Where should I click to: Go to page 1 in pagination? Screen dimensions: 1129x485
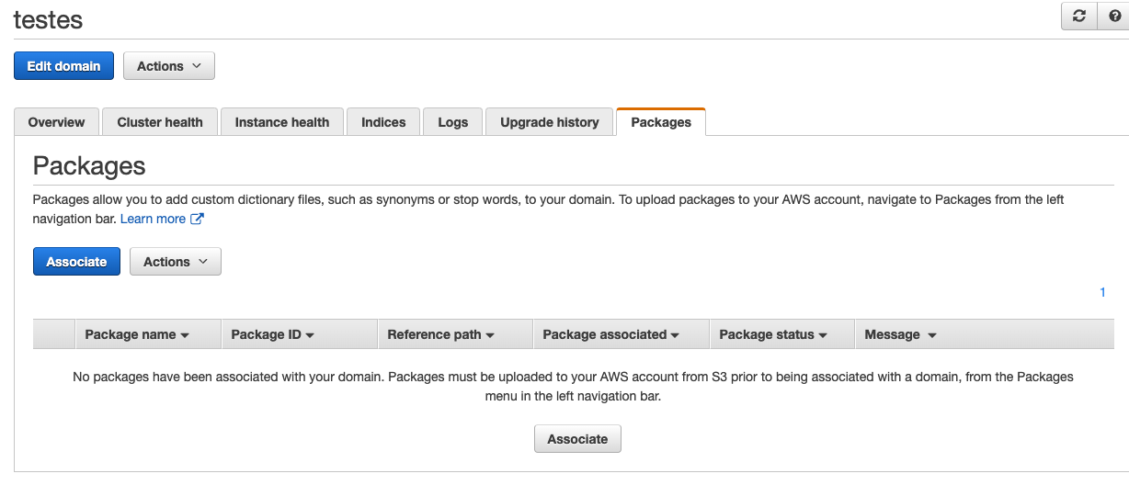1102,292
